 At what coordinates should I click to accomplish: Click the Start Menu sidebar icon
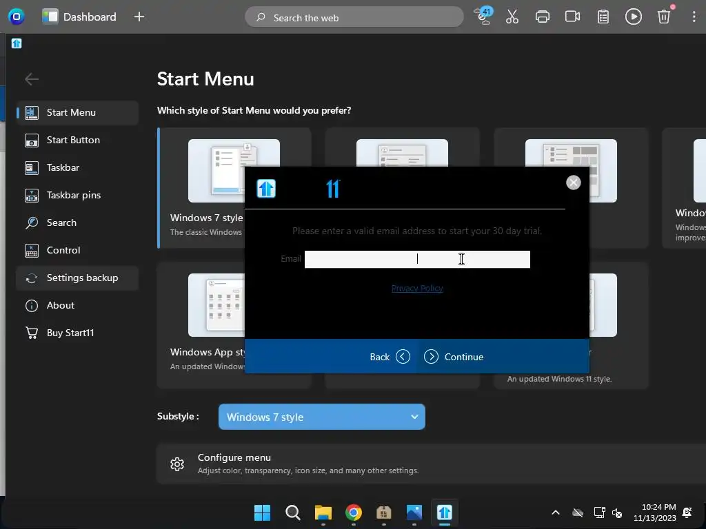click(x=32, y=112)
